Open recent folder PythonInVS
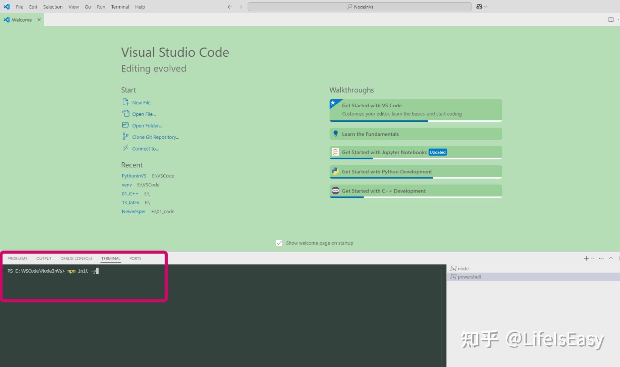 (x=134, y=176)
